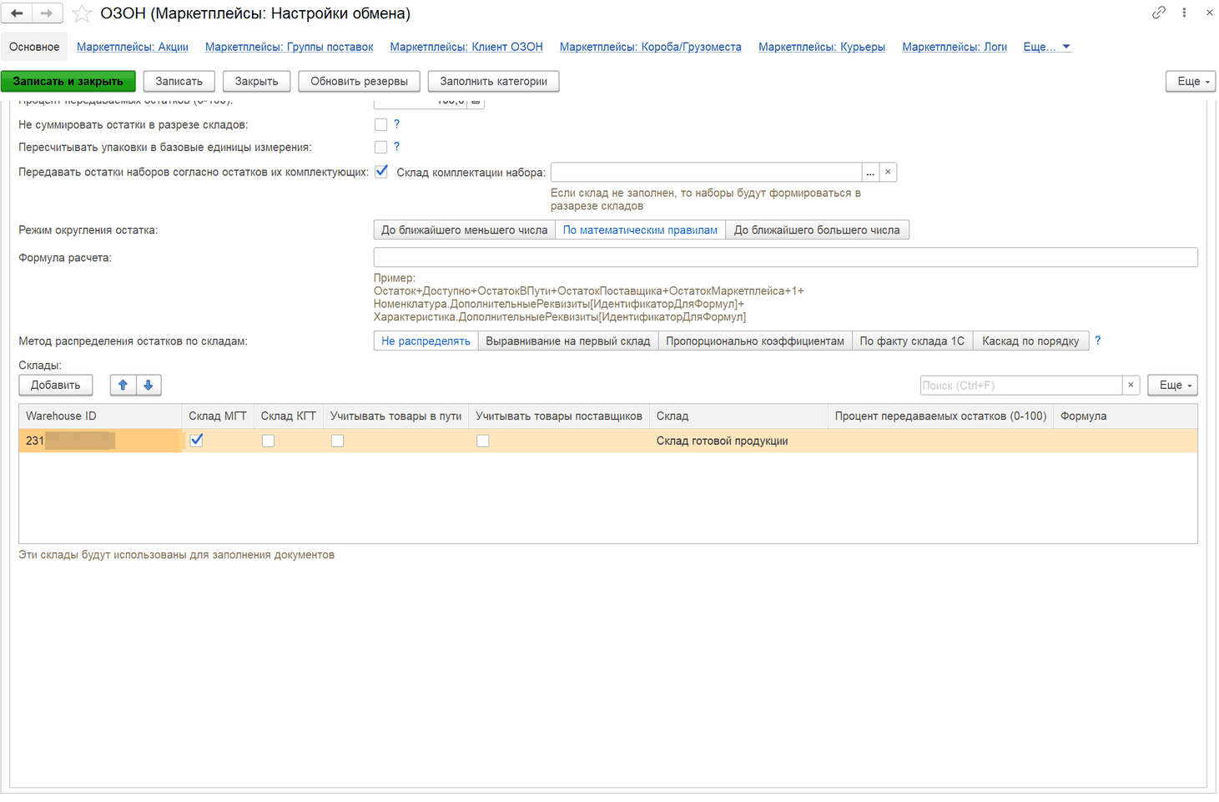Check Учитывать товары поставщиков in the row

coord(482,441)
